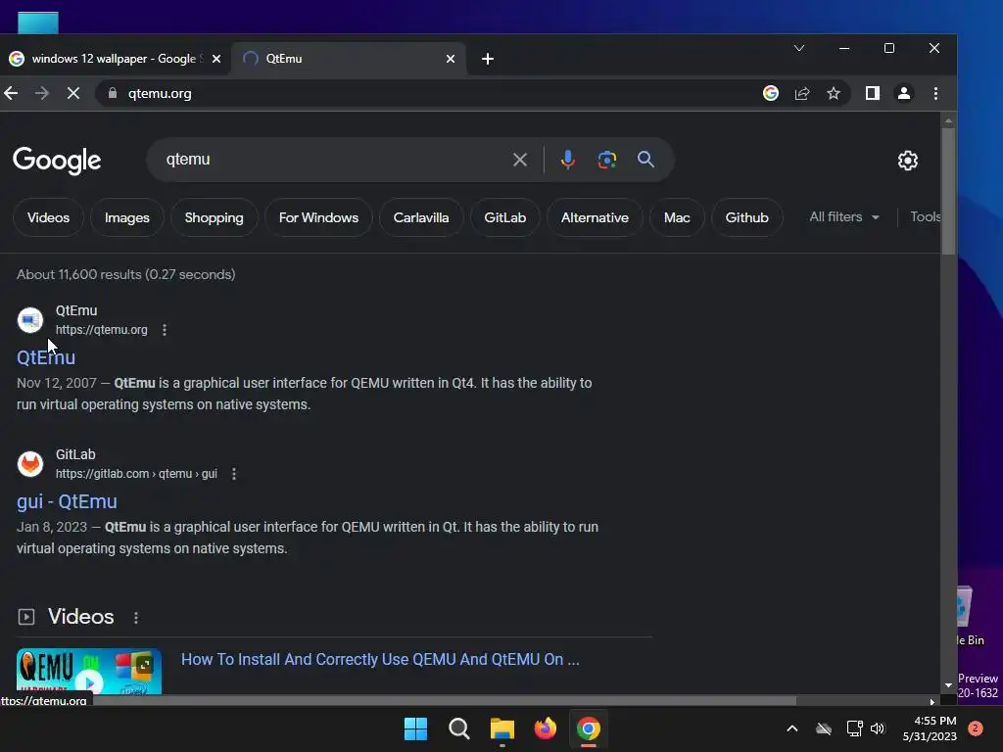Open more options for QtEmu result
This screenshot has height=752, width=1003.
[165, 330]
